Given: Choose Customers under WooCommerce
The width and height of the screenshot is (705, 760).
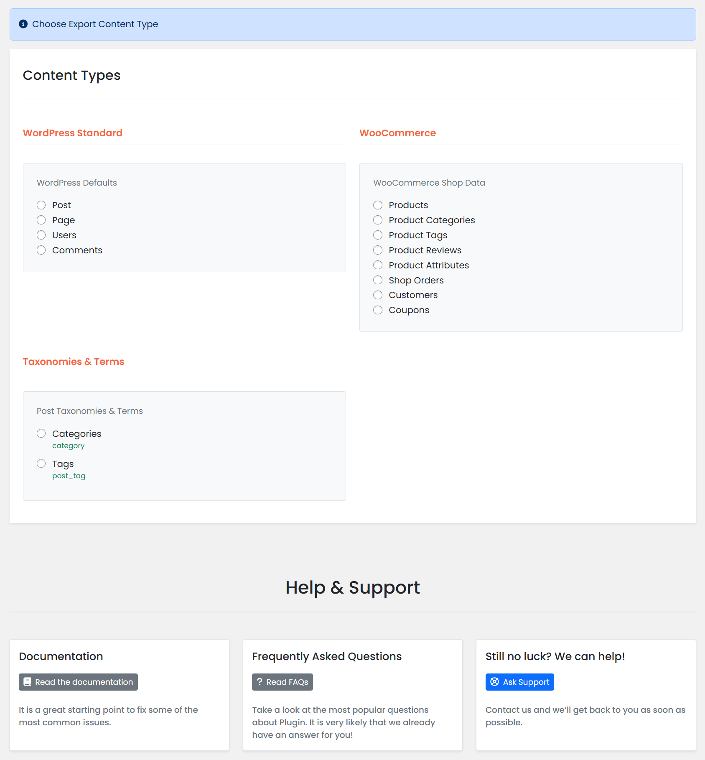Looking at the screenshot, I should pyautogui.click(x=378, y=295).
